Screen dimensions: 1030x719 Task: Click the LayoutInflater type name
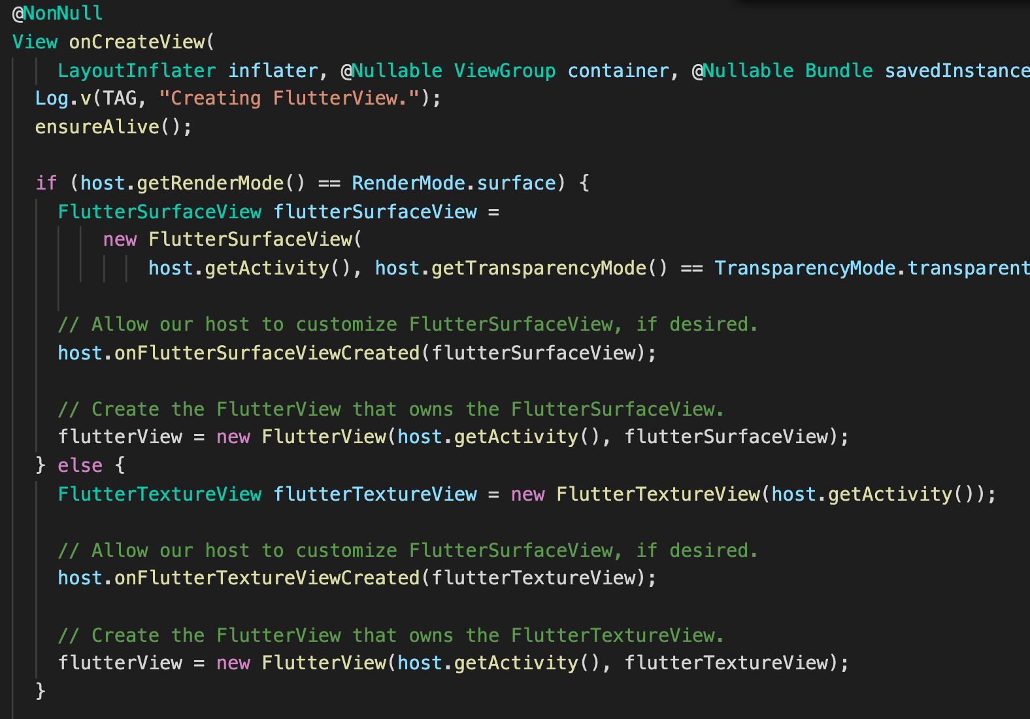tap(137, 71)
